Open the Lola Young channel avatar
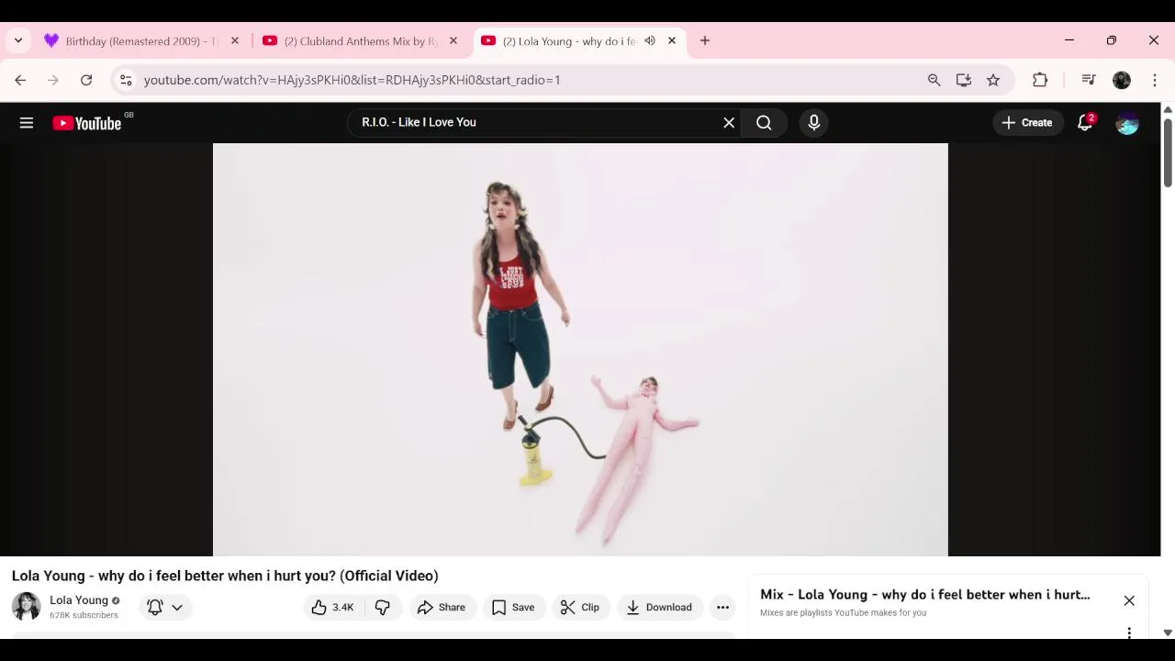Image resolution: width=1175 pixels, height=661 pixels. (27, 607)
